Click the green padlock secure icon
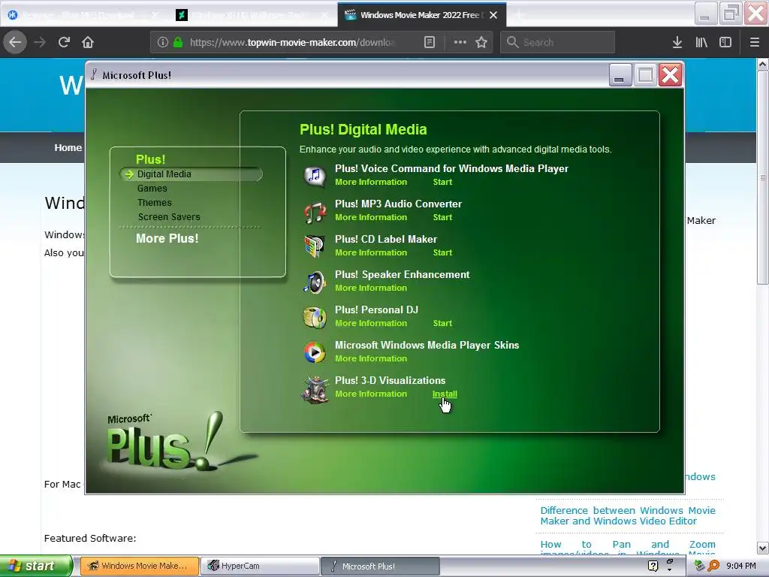The height and width of the screenshot is (577, 769). (179, 42)
